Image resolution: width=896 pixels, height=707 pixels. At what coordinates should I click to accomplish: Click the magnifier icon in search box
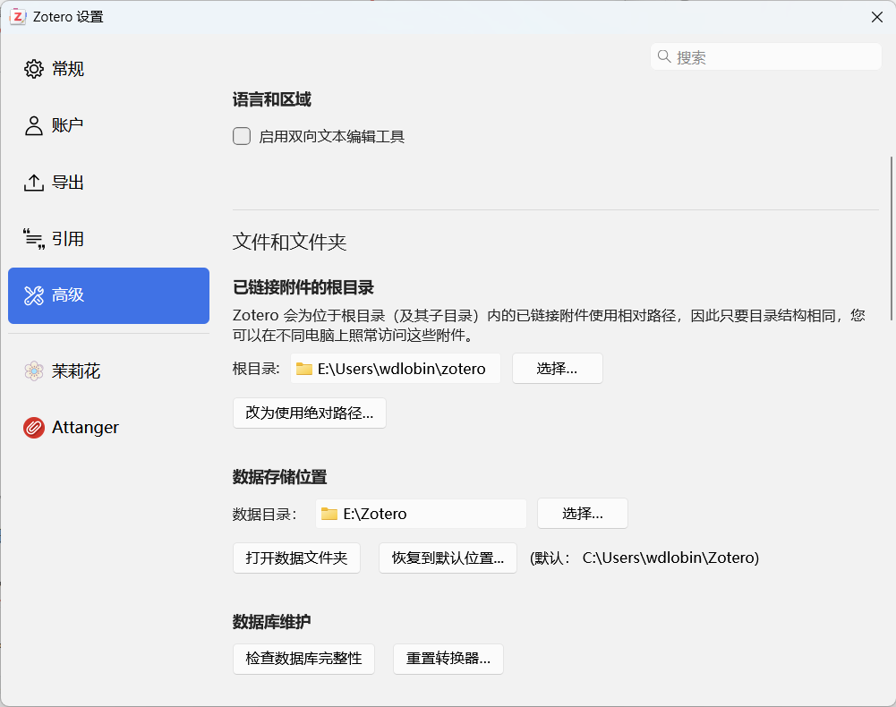[664, 56]
